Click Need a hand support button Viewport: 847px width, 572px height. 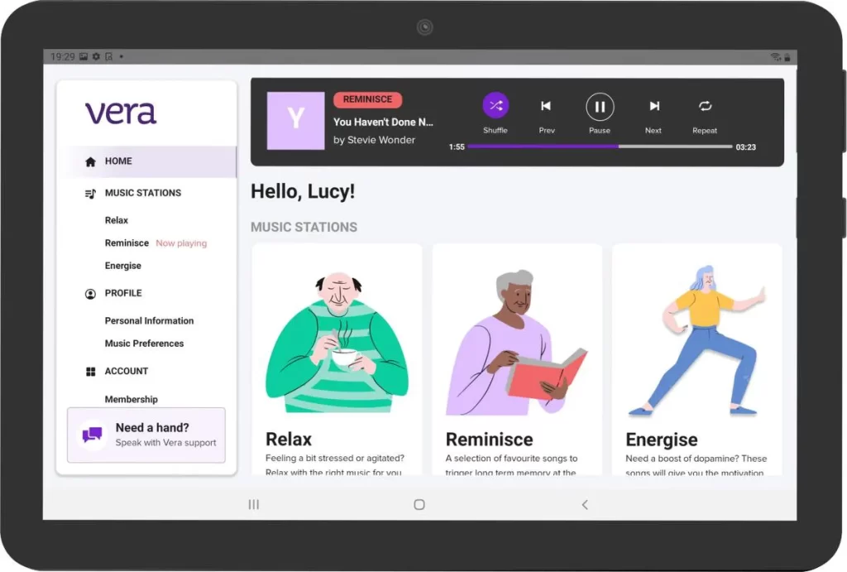coord(146,435)
